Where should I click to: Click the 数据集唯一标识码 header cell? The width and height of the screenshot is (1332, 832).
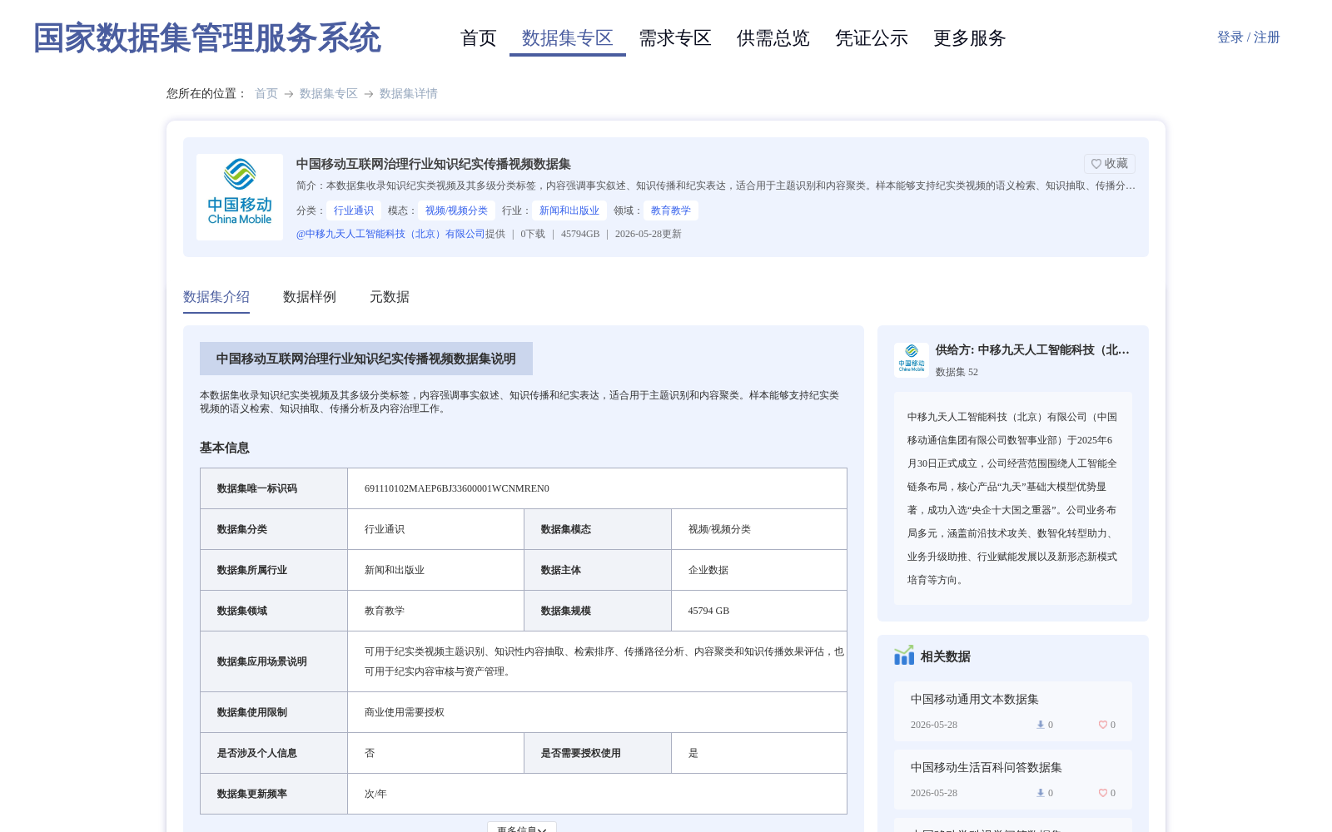click(x=274, y=488)
